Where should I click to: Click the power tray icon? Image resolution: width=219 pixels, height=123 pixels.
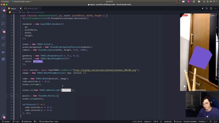[214, 1]
